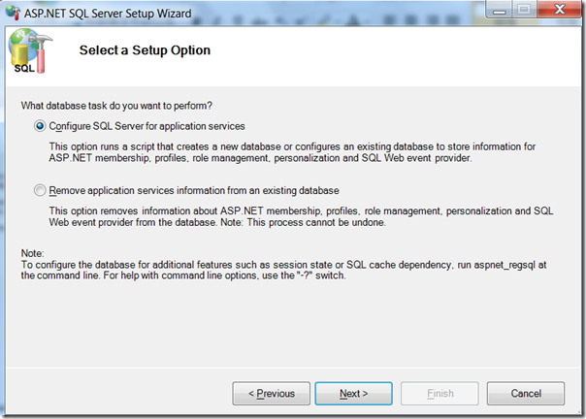Click the "Note:" label
The height and width of the screenshot is (419, 586).
(32, 253)
